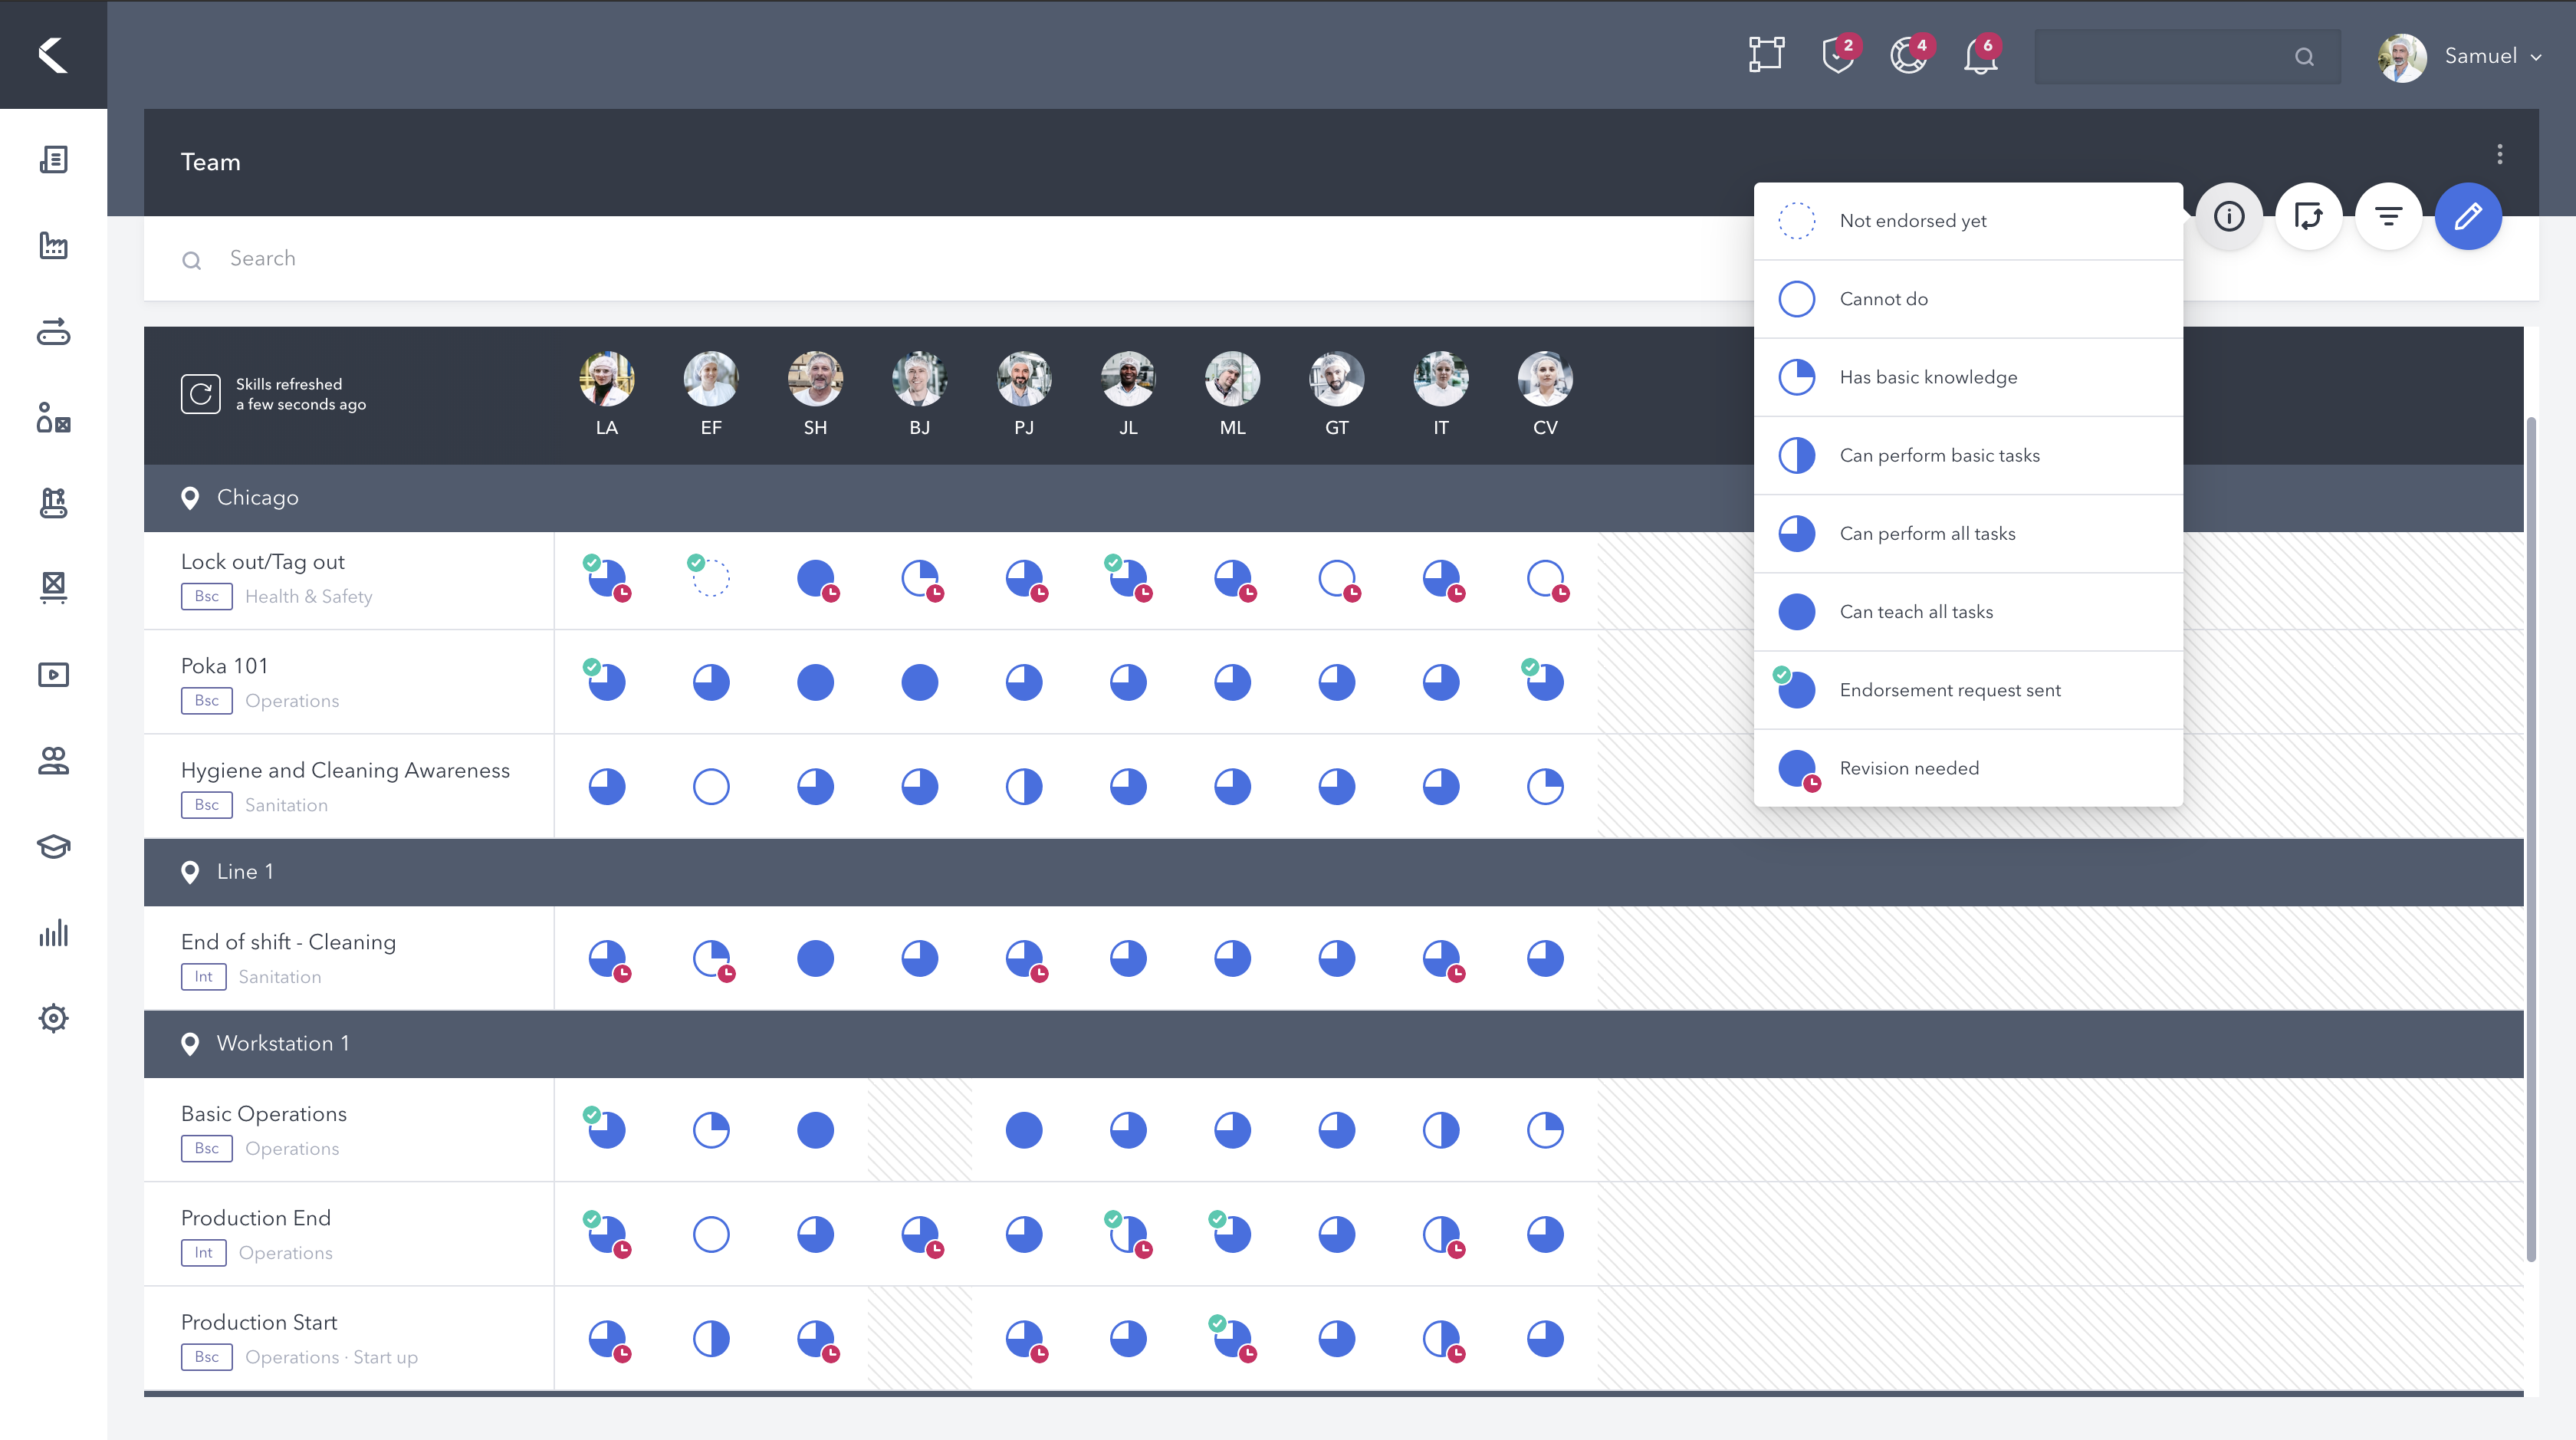This screenshot has height=1440, width=2576.
Task: Open the gear settings sidebar icon
Action: pos(53,1018)
